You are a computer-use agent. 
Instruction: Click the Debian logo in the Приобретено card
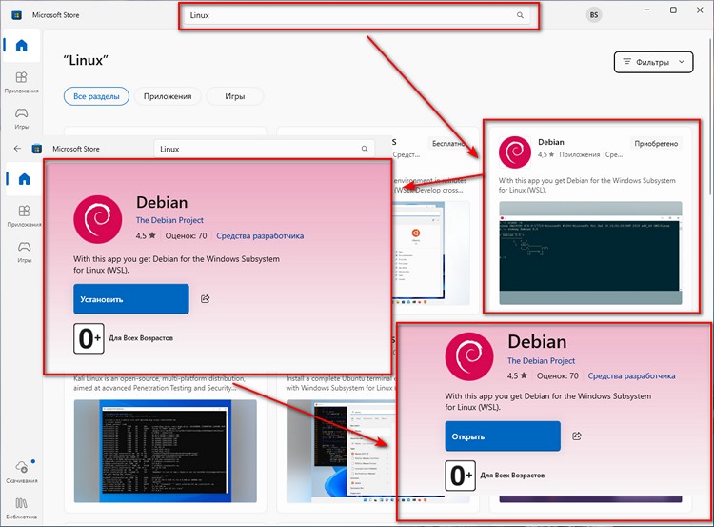(515, 152)
